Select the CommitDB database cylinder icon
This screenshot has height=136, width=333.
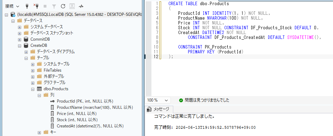pyautogui.click(x=26, y=39)
